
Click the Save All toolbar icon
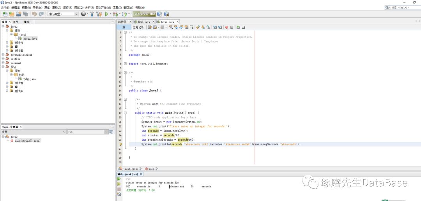(25, 14)
